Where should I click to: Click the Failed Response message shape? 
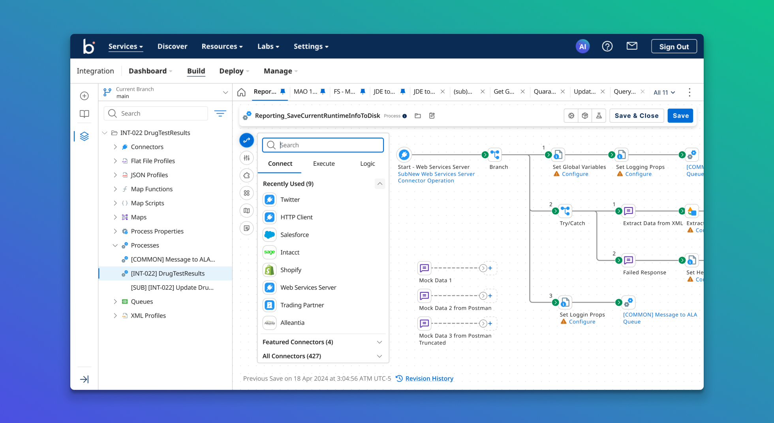tap(628, 260)
